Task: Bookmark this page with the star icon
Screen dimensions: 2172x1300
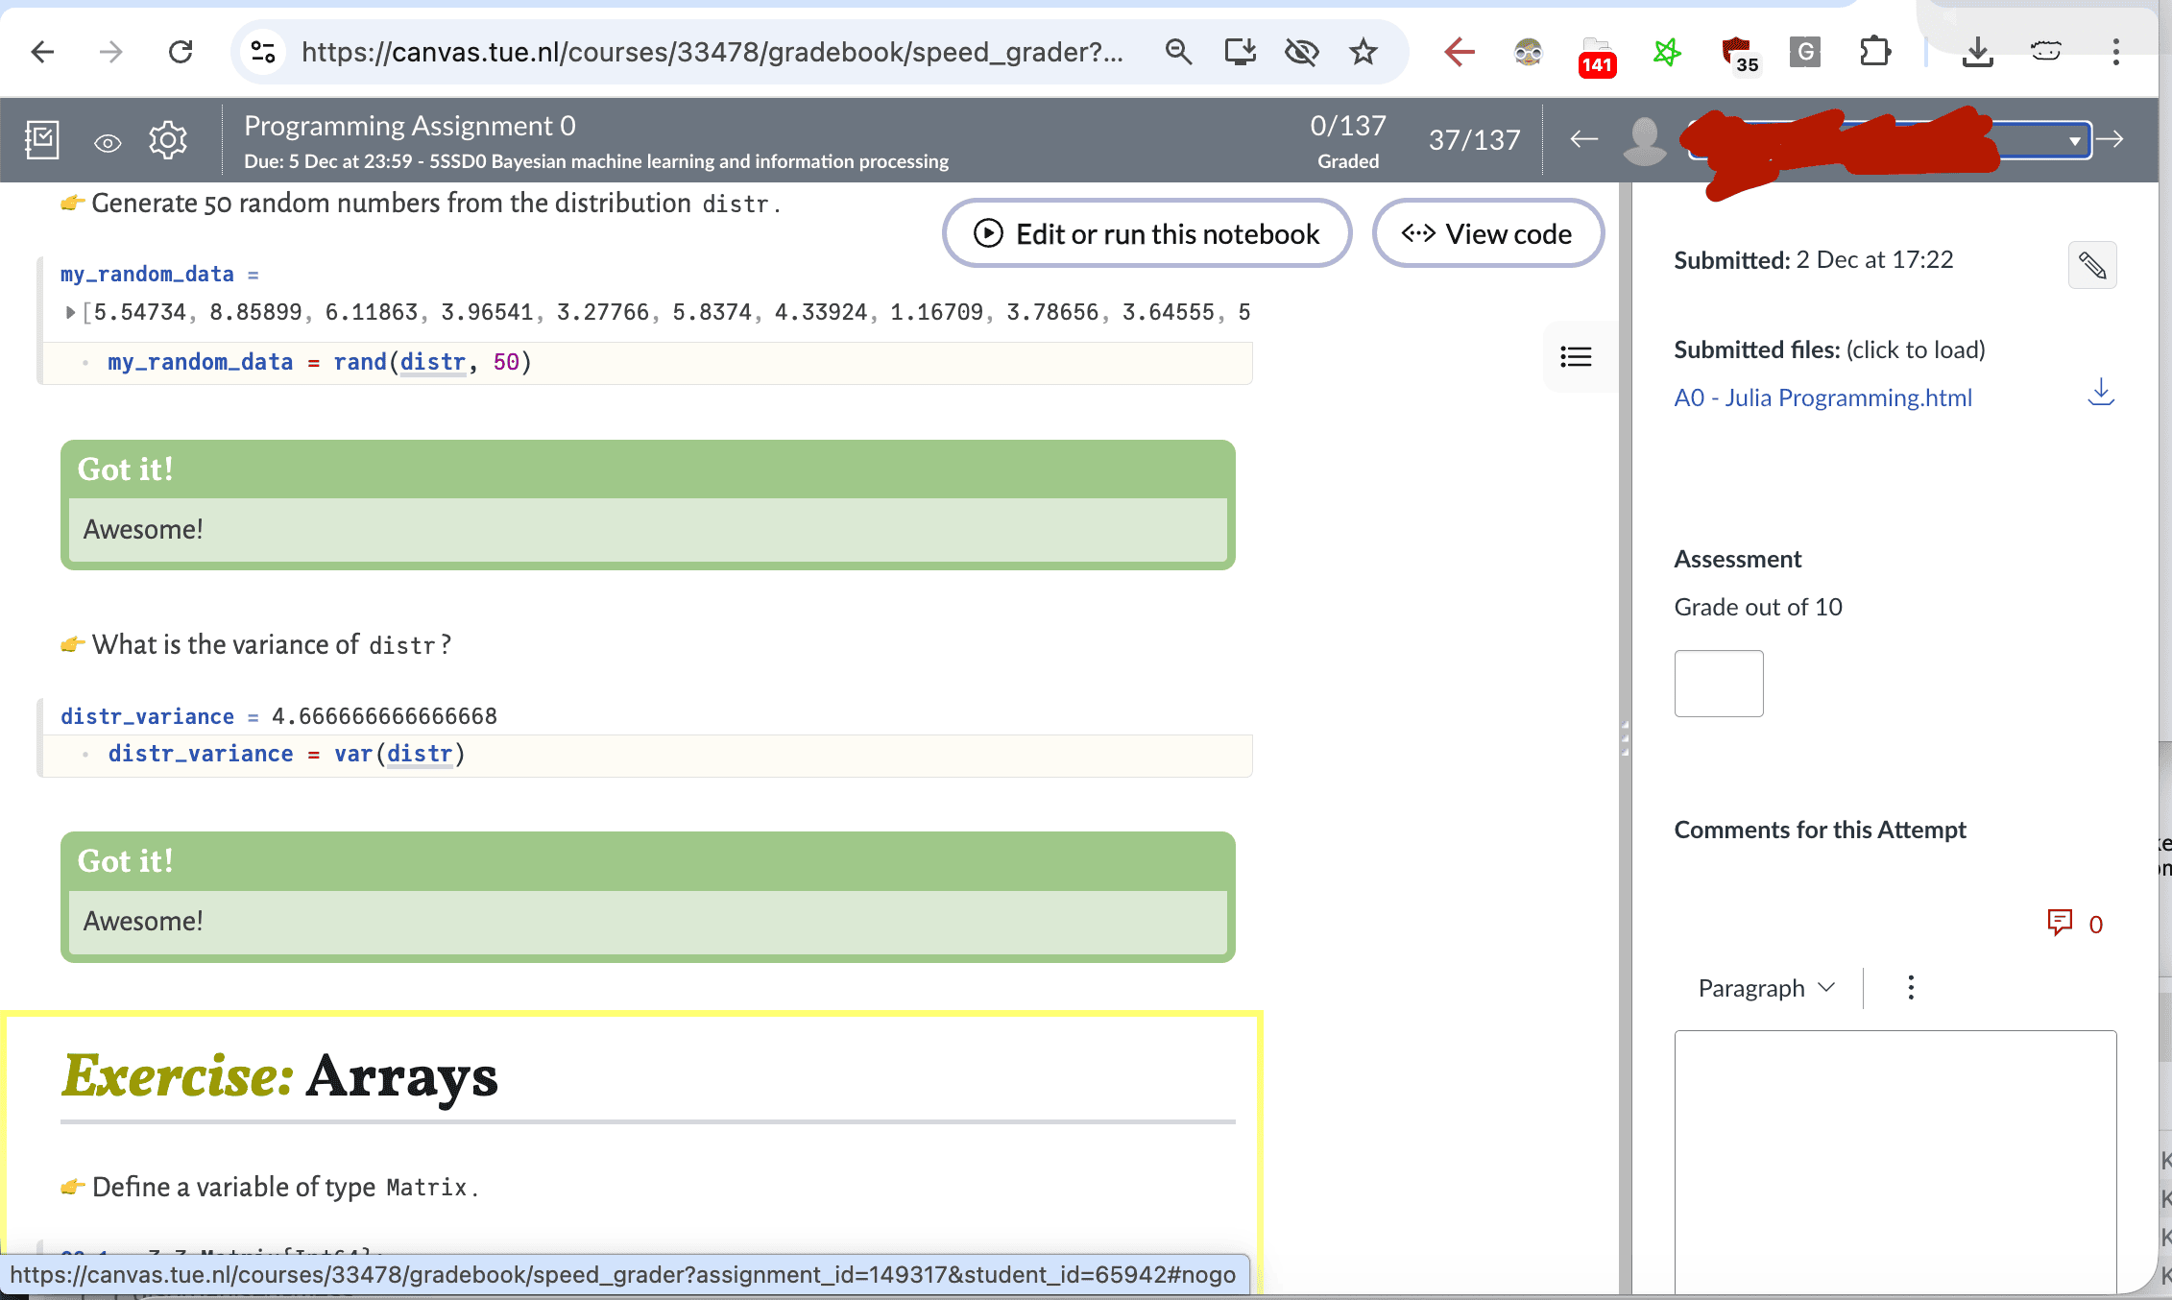Action: 1363,52
